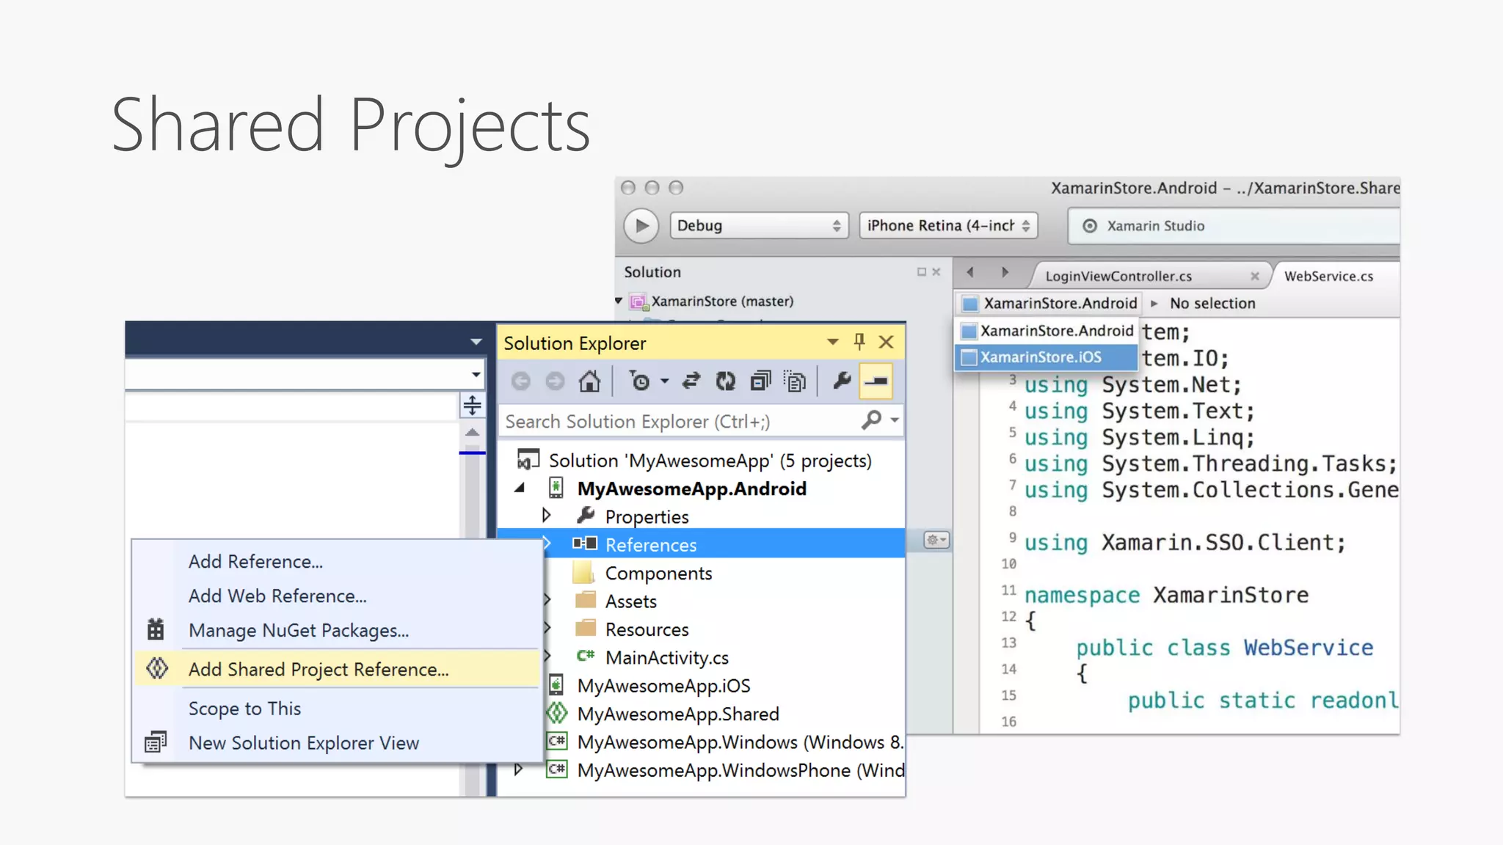Image resolution: width=1503 pixels, height=845 pixels.
Task: Choose Add Shared Project Reference... item
Action: tap(337, 669)
